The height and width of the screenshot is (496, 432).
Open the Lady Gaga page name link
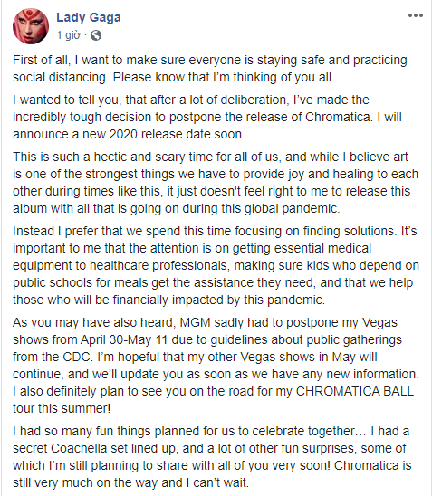pyautogui.click(x=89, y=17)
